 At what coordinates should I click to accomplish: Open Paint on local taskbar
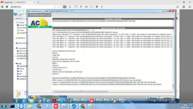pyautogui.click(x=91, y=106)
